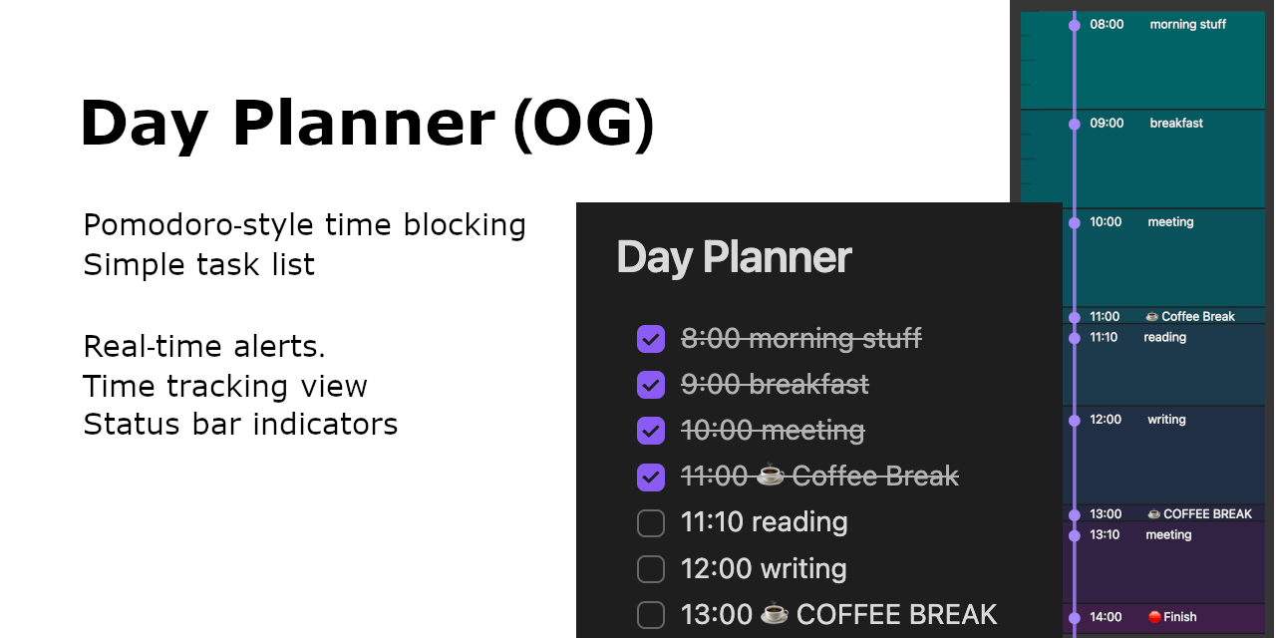Uncheck the 11:00 Coffee Break checkbox
The image size is (1276, 638).
[651, 477]
